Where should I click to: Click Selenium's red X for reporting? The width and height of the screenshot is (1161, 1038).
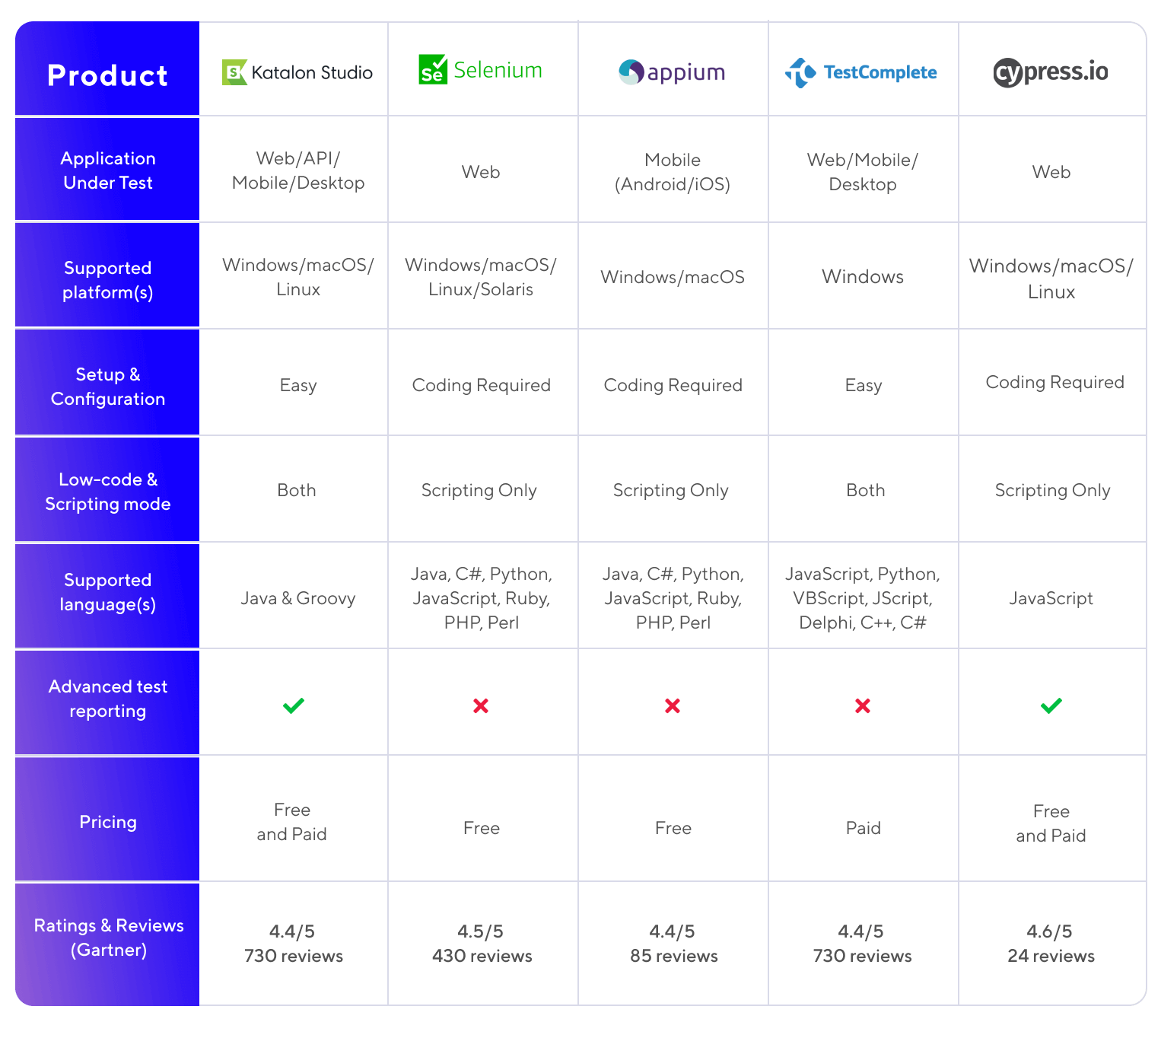[481, 706]
